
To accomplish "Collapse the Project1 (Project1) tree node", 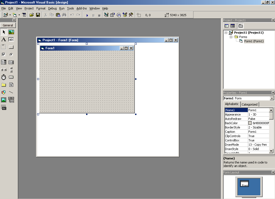I will coord(226,33).
